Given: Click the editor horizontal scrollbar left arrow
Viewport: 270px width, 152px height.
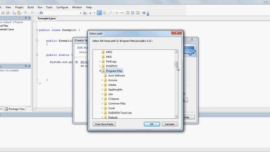Looking at the screenshot, I should 36,109.
